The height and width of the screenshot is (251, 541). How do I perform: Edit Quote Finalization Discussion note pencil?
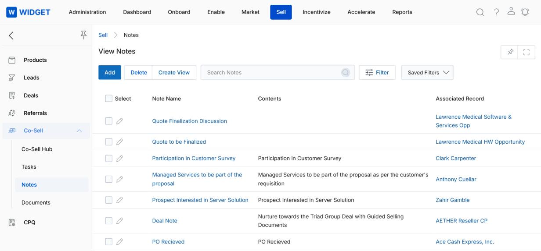119,121
